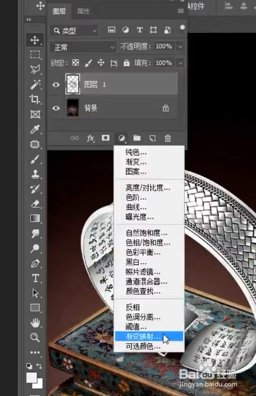
Task: Toggle type layer filter
Action: [140, 30]
